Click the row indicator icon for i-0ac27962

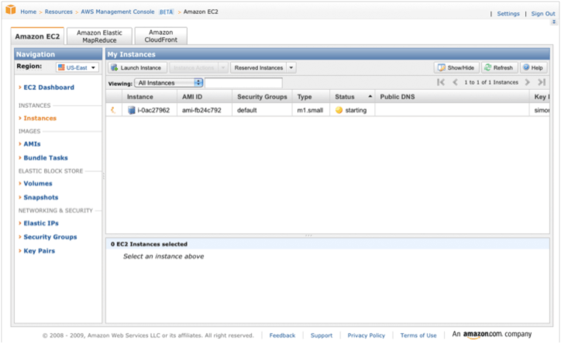coord(113,110)
